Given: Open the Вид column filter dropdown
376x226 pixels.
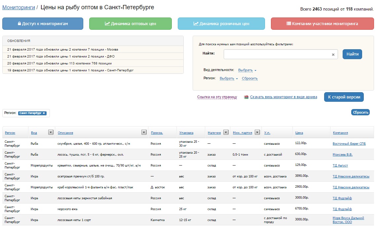Looking at the screenshot, I should pyautogui.click(x=51, y=132).
